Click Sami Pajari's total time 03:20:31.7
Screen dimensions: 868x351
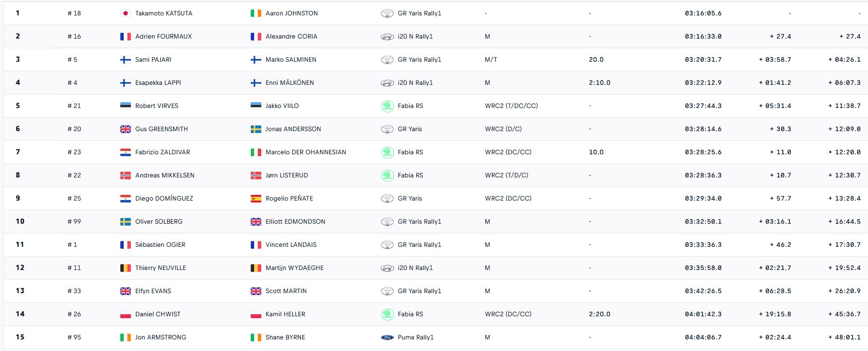pos(703,60)
